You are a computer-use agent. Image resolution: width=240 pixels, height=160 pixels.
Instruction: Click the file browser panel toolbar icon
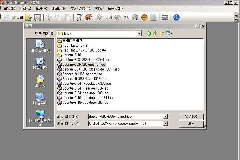click(x=153, y=17)
